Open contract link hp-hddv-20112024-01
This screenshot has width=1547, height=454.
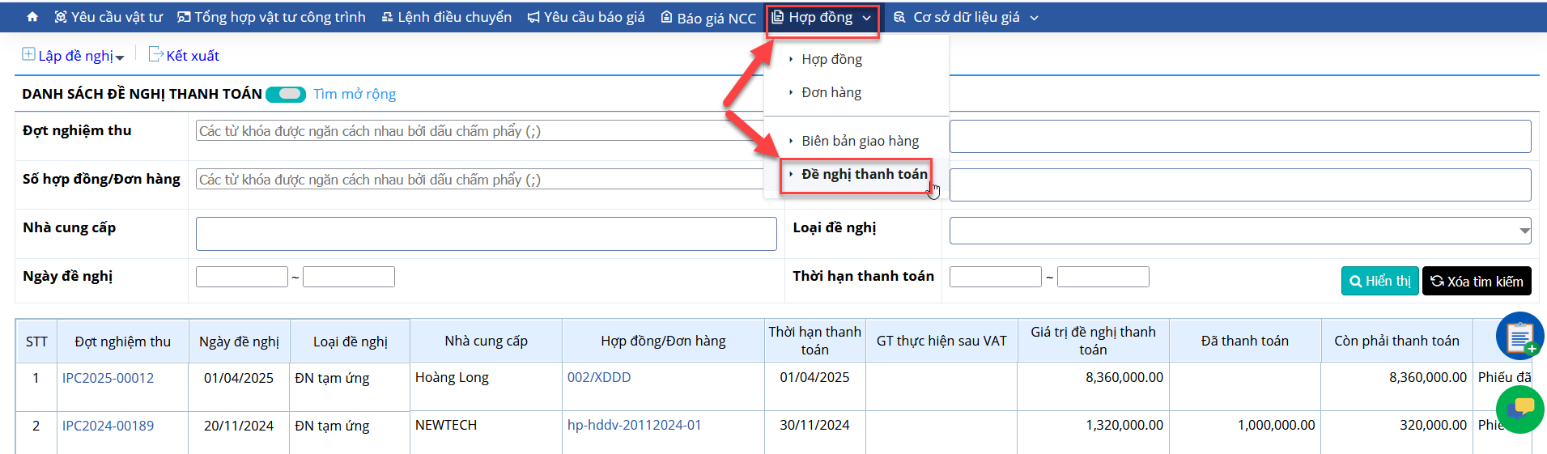click(635, 425)
